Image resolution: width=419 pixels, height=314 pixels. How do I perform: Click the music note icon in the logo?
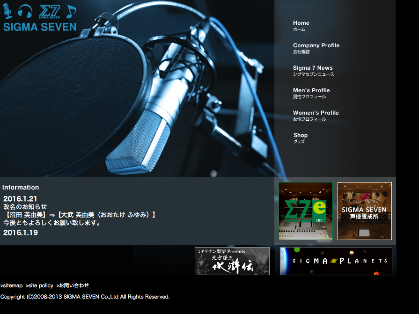click(x=71, y=11)
